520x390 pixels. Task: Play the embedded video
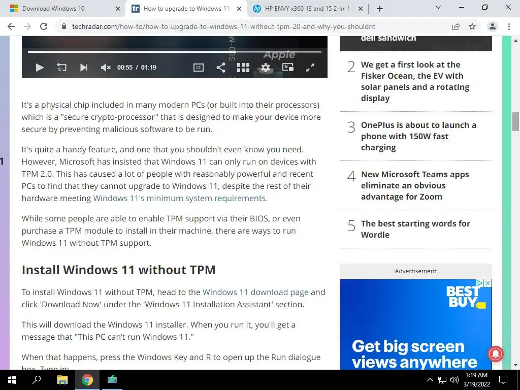40,68
